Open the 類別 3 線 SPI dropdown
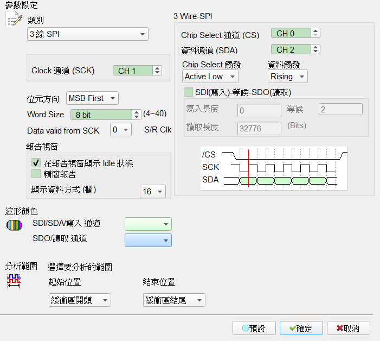 (87, 34)
